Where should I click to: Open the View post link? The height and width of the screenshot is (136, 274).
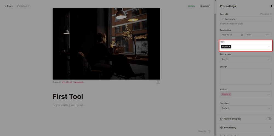click(x=266, y=14)
